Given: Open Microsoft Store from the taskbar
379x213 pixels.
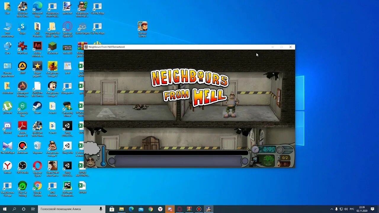Looking at the screenshot, I should [112, 209].
